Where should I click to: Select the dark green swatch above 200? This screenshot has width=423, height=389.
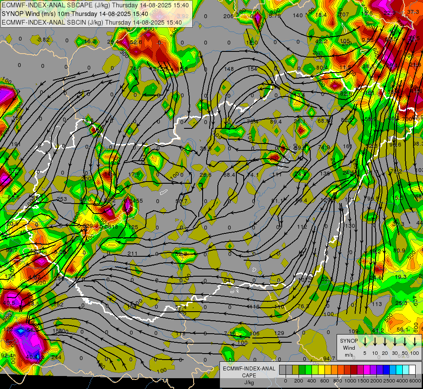(x=302, y=370)
